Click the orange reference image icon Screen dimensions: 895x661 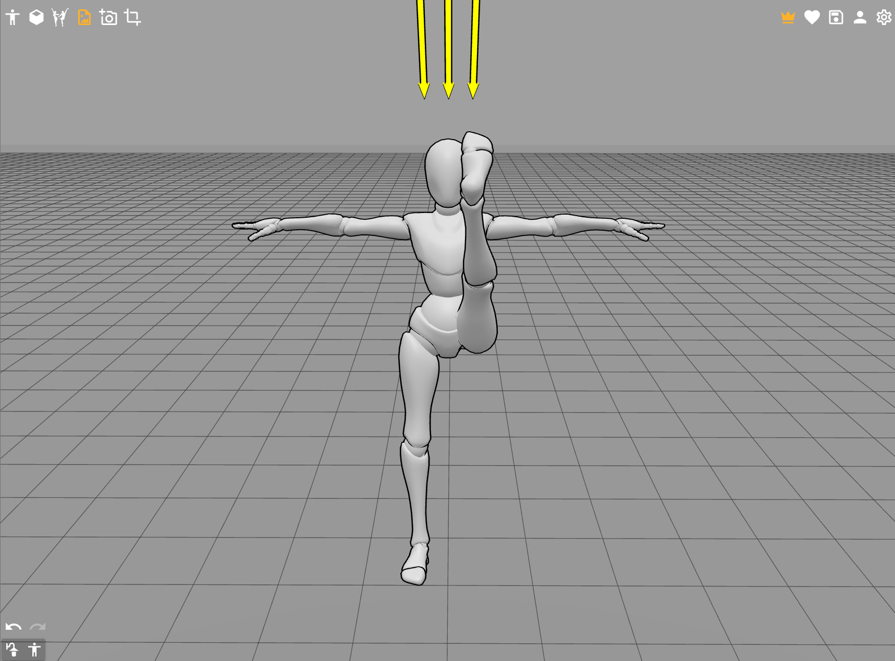pyautogui.click(x=84, y=18)
